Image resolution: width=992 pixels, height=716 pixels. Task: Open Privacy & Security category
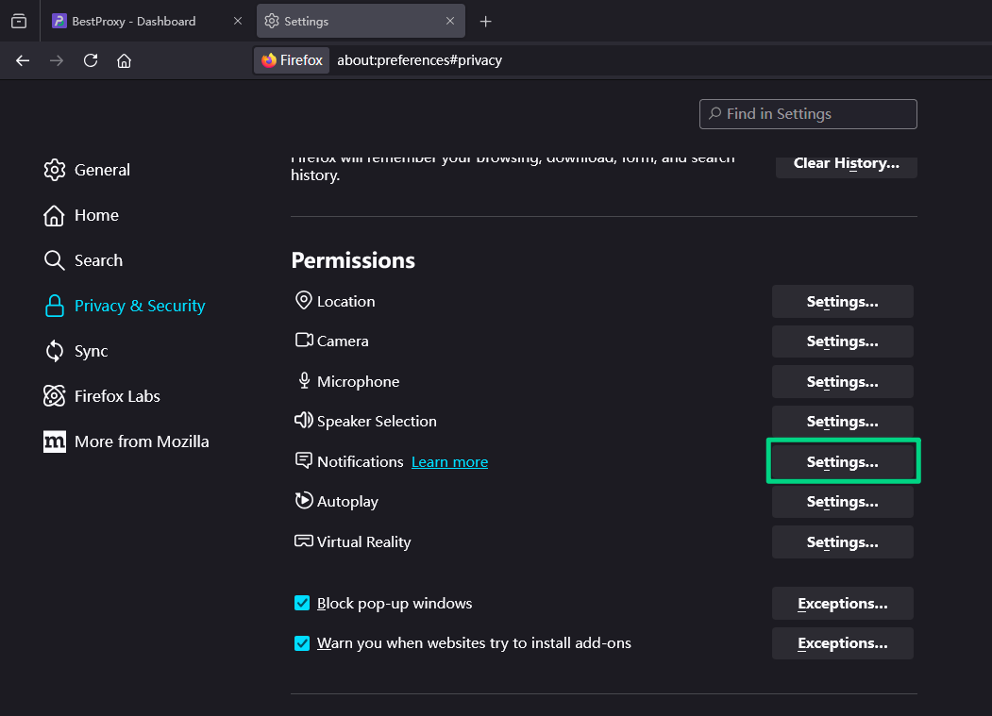(125, 307)
